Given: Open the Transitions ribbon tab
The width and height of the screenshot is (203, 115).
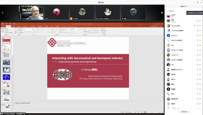Looking at the screenshot, I should pyautogui.click(x=25, y=26).
